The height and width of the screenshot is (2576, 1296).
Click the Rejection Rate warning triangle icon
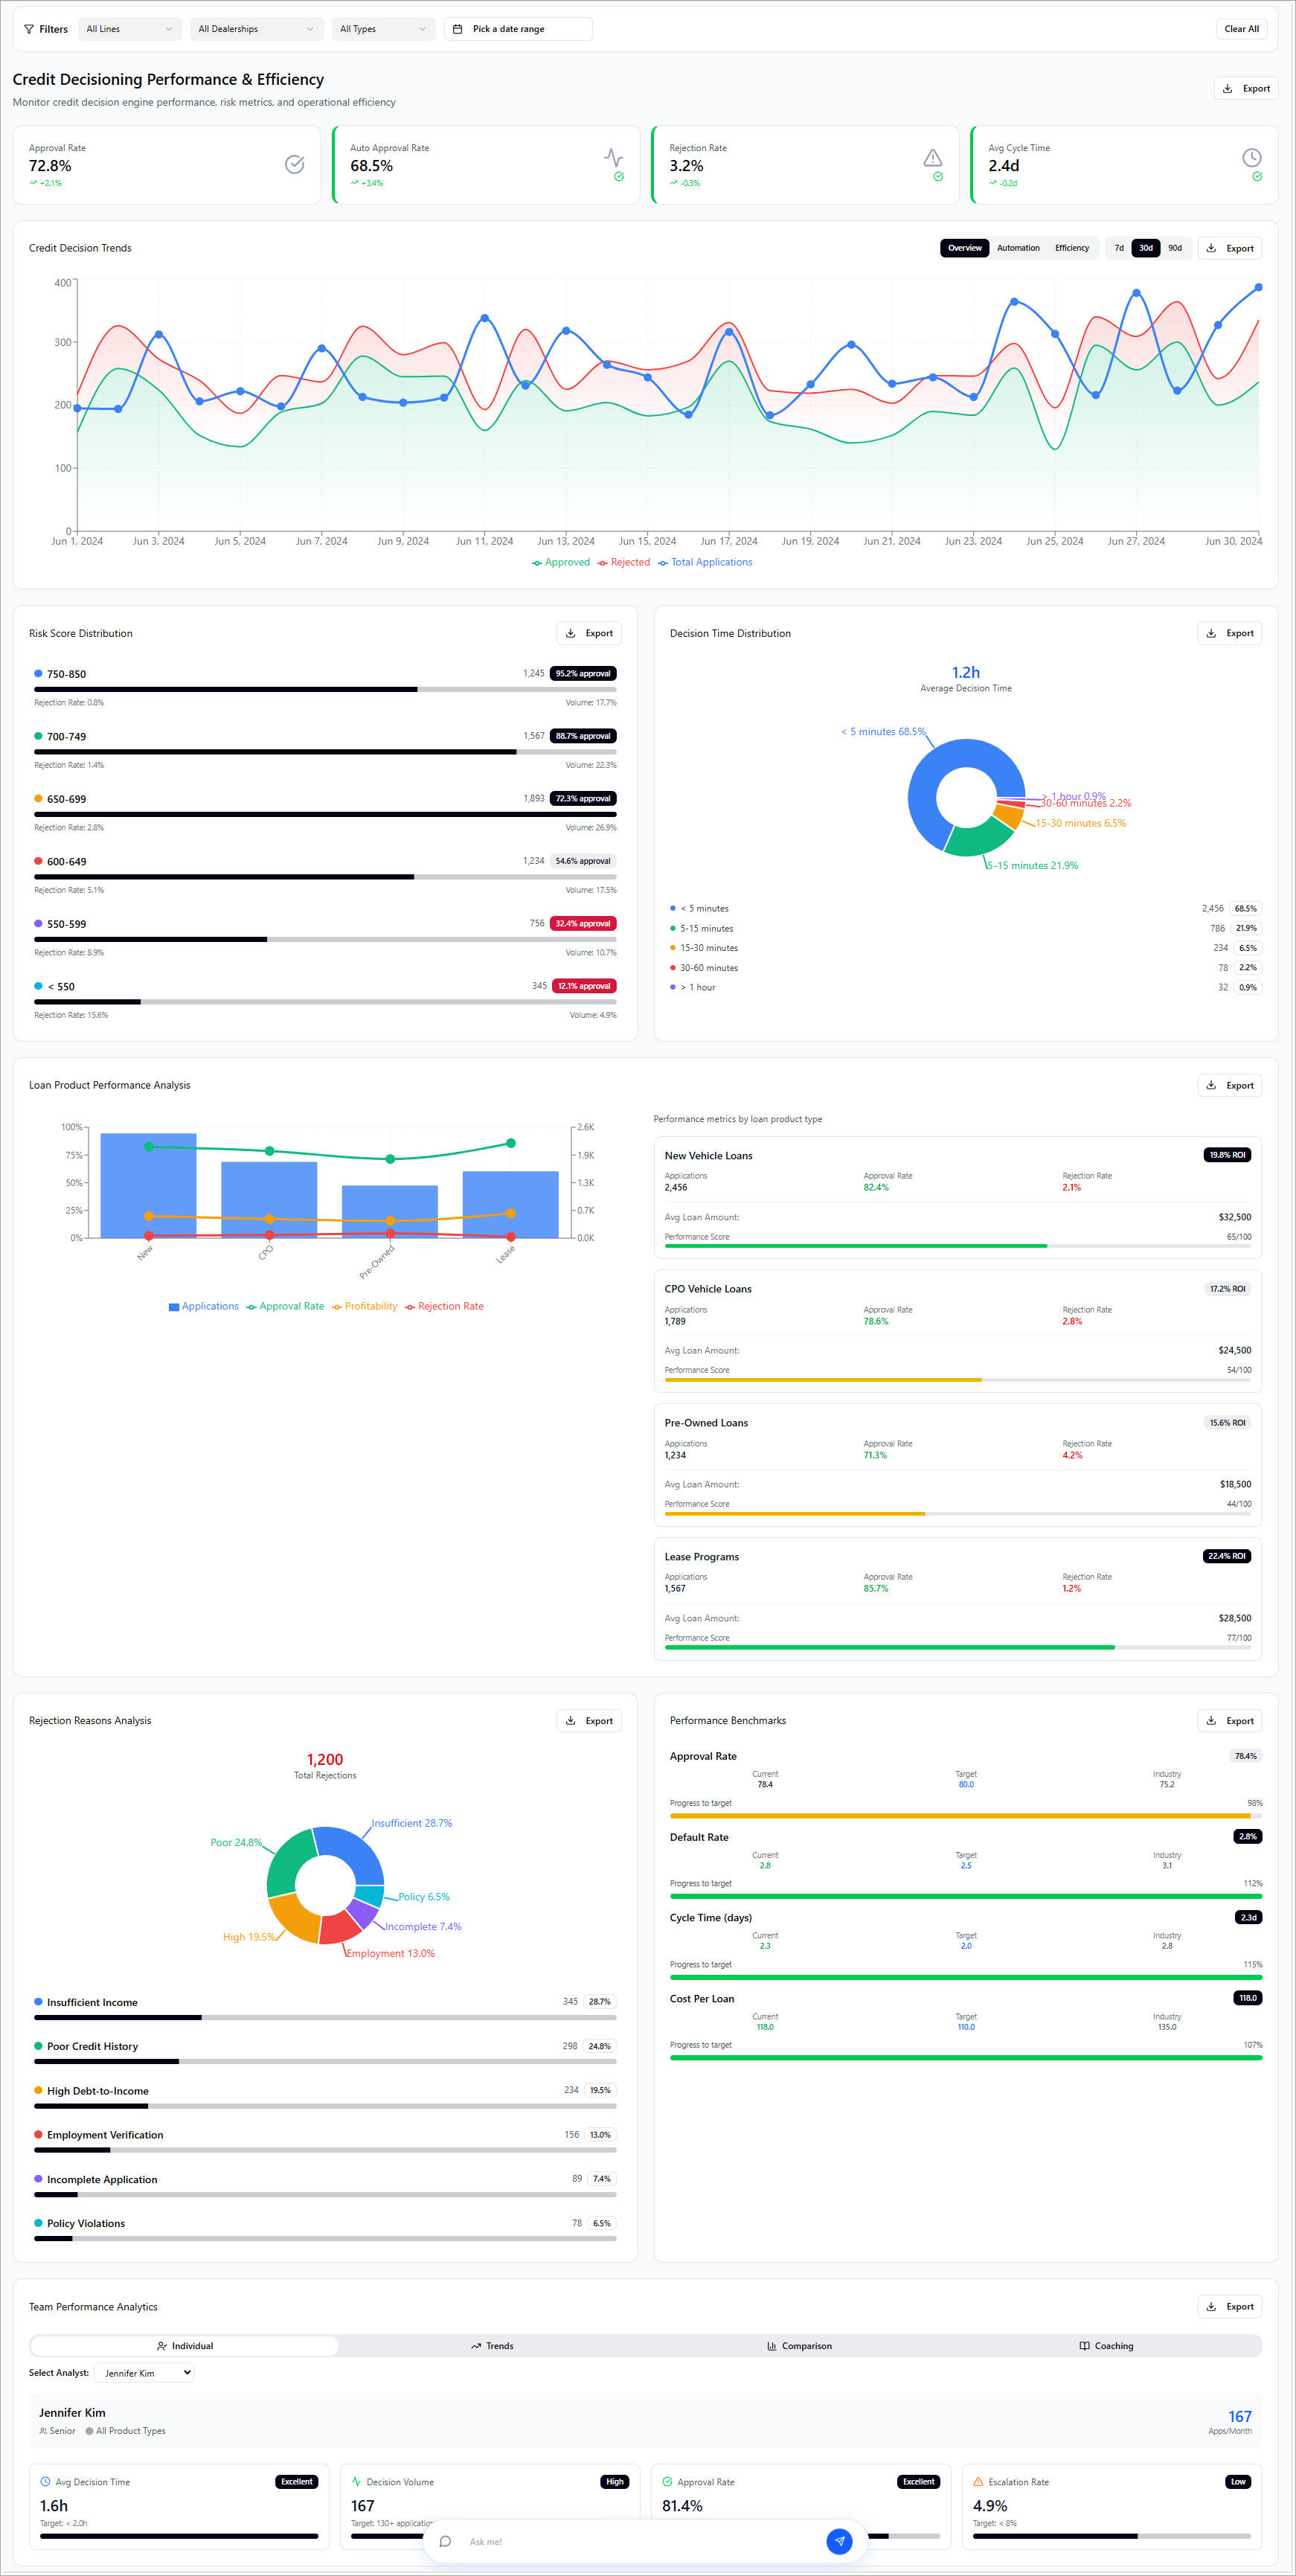click(x=932, y=157)
